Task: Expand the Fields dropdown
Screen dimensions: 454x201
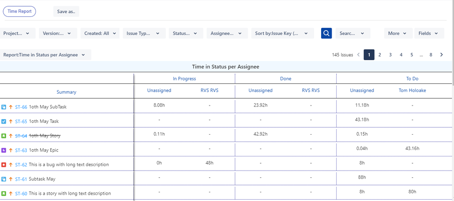Action: (x=429, y=33)
